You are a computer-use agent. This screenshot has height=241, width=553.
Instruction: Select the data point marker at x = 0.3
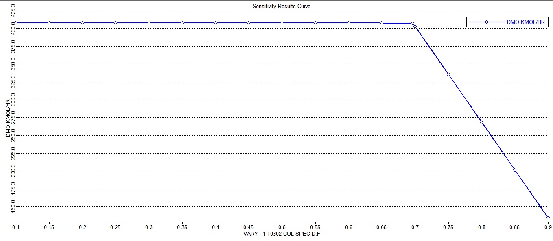point(149,23)
